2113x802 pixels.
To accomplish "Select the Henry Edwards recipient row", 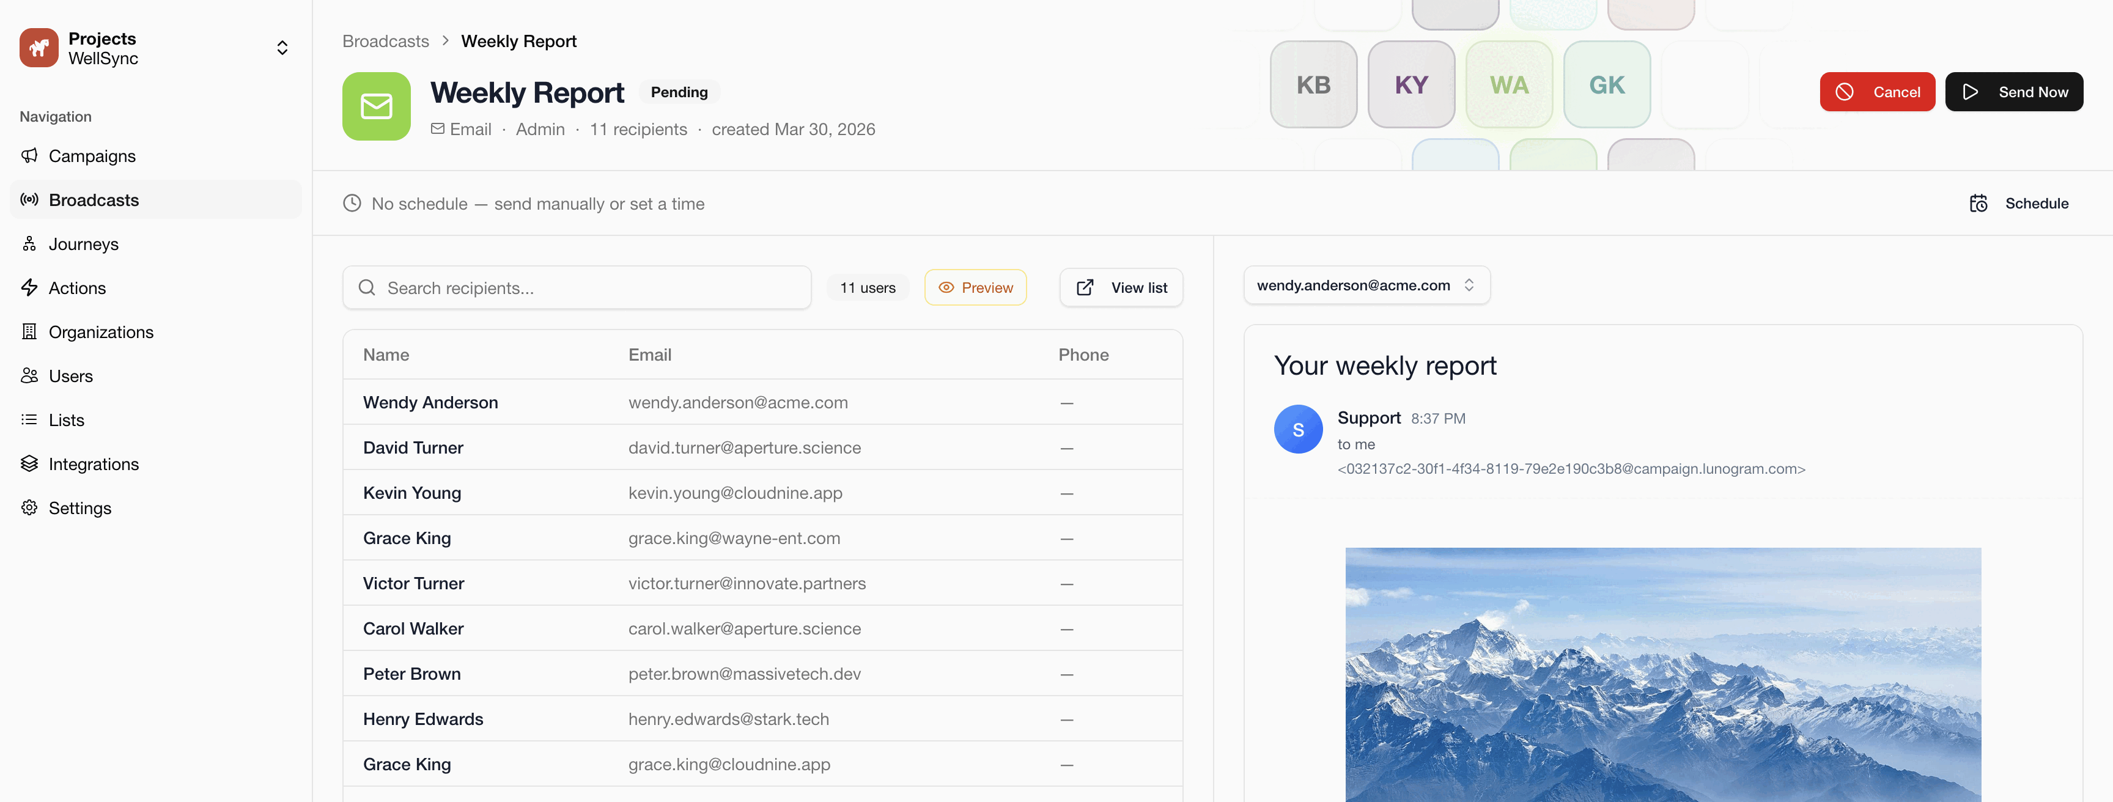I will (x=763, y=719).
